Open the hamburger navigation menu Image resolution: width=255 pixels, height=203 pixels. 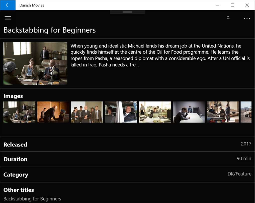8,18
